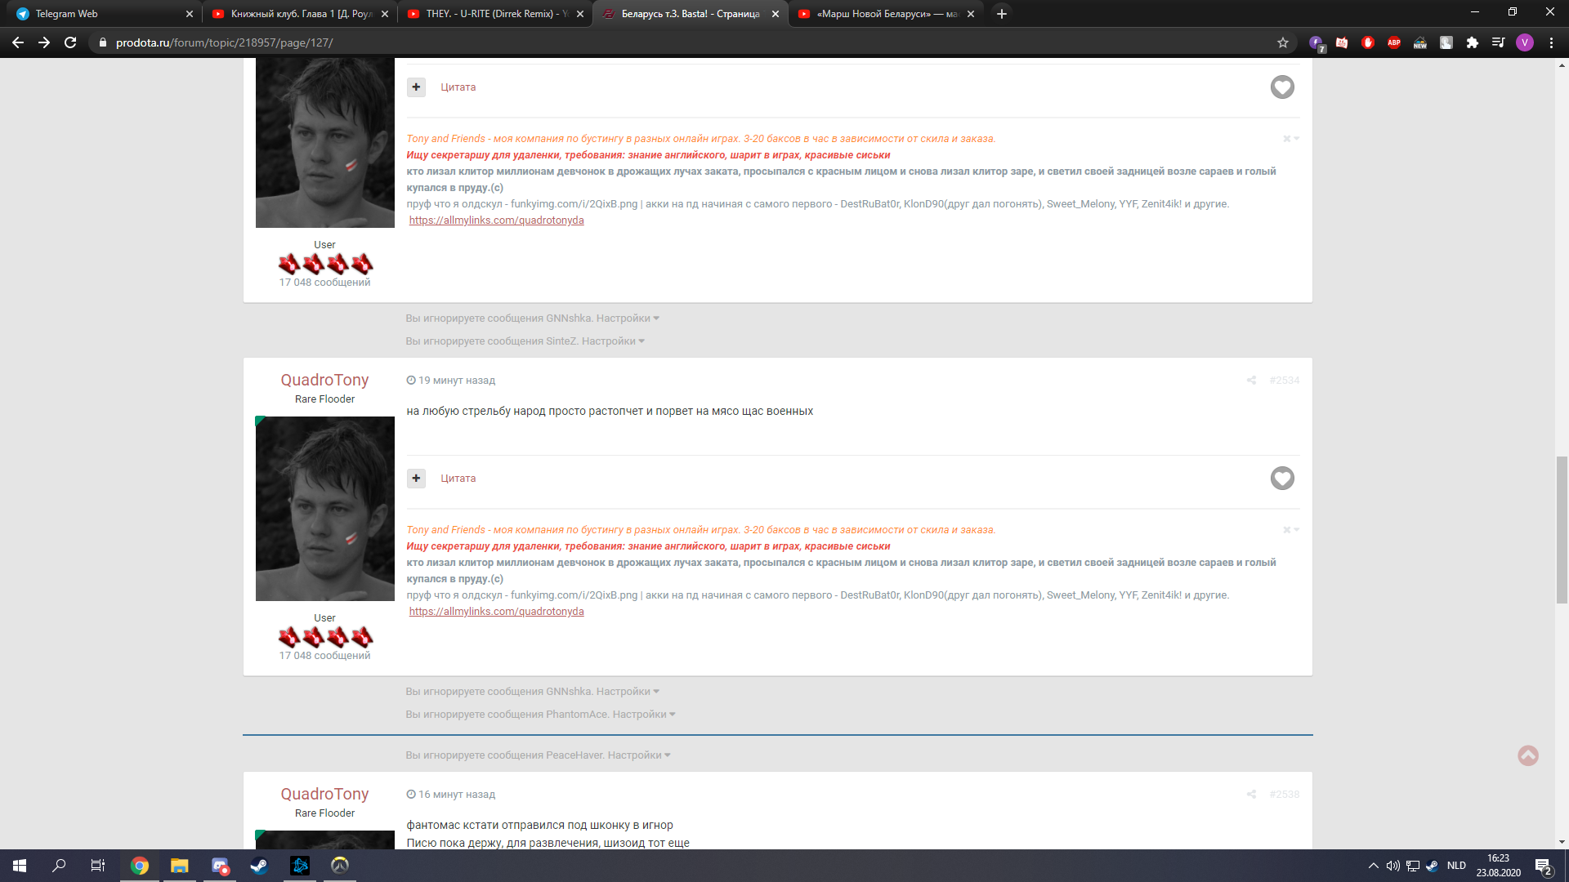Click share icon next to #2538

1251,795
